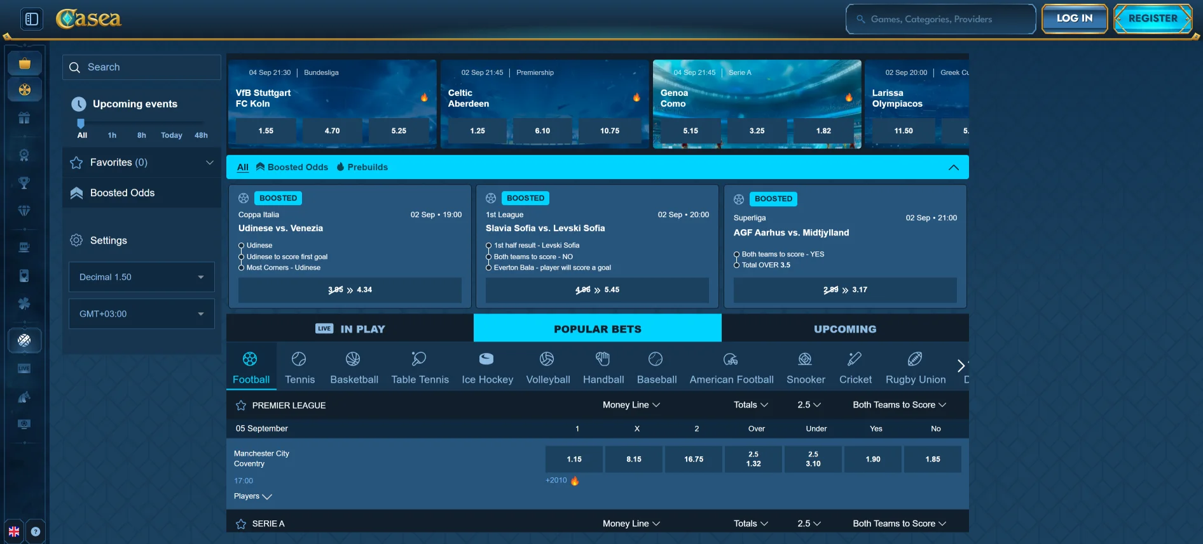Screen dimensions: 1203x544
Task: Open GMT+03:00 timezone dropdown
Action: (x=142, y=314)
